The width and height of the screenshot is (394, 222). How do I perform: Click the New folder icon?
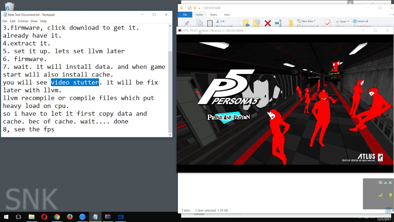coord(291,23)
